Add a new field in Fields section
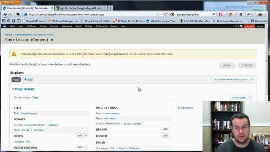This screenshot has height=152, width=270. tap(80, 136)
